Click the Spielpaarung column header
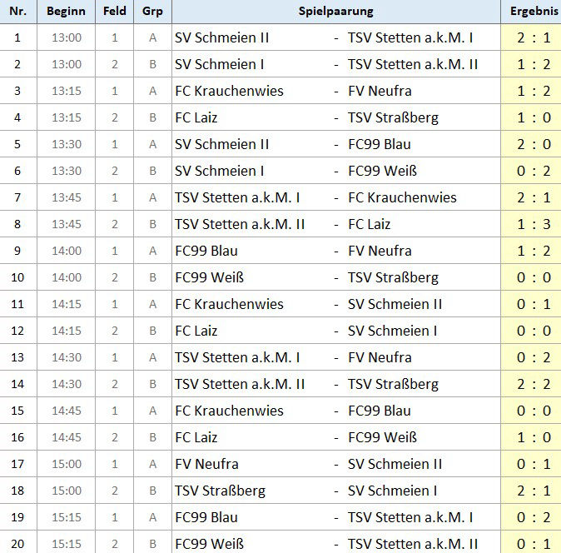561x553 pixels. [335, 11]
